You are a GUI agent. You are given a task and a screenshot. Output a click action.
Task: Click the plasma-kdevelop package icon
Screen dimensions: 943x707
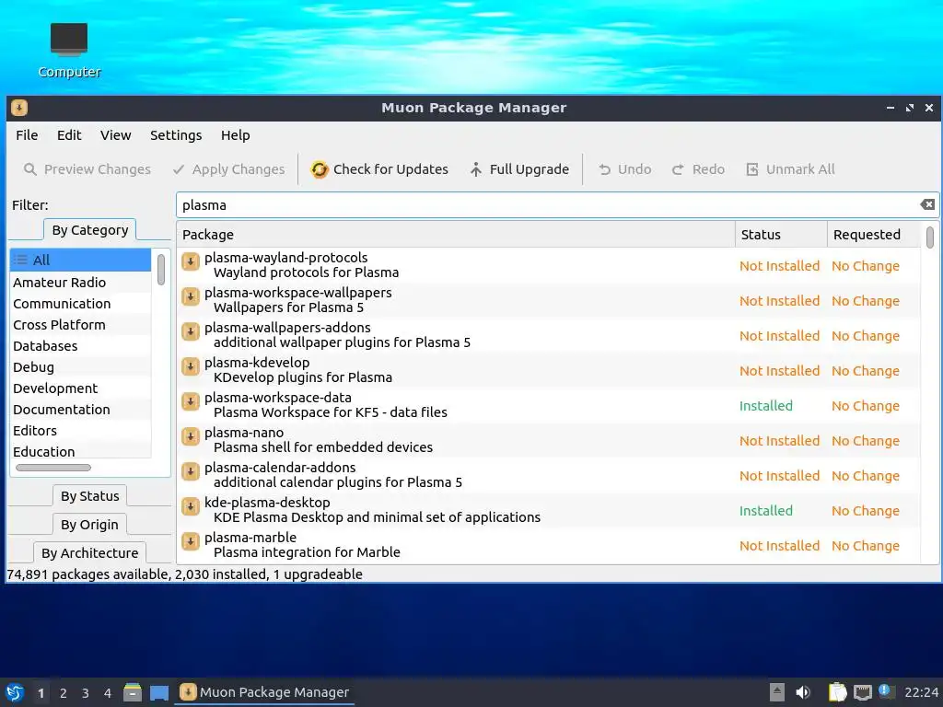(191, 366)
